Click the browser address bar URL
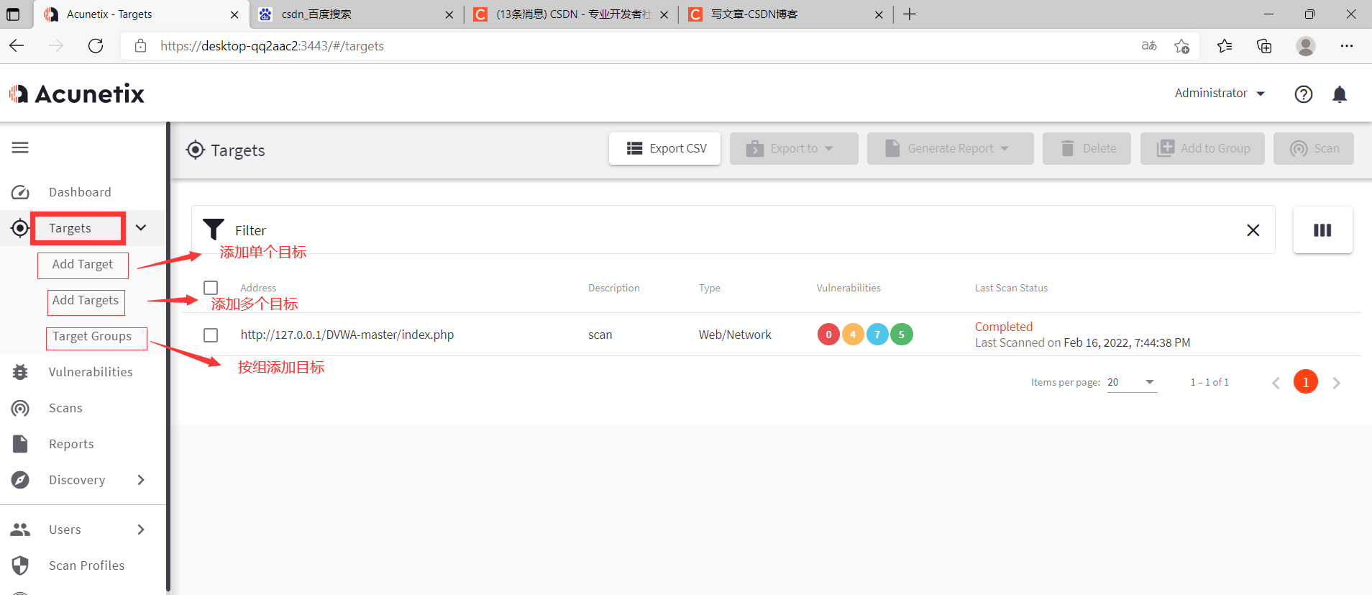This screenshot has width=1372, height=595. pos(273,46)
